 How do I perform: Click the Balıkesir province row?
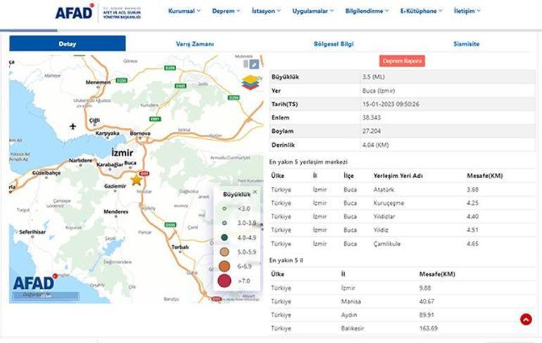403,328
